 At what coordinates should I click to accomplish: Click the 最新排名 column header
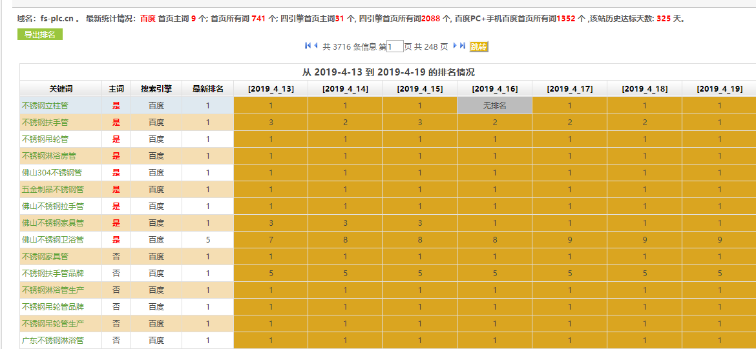point(207,89)
